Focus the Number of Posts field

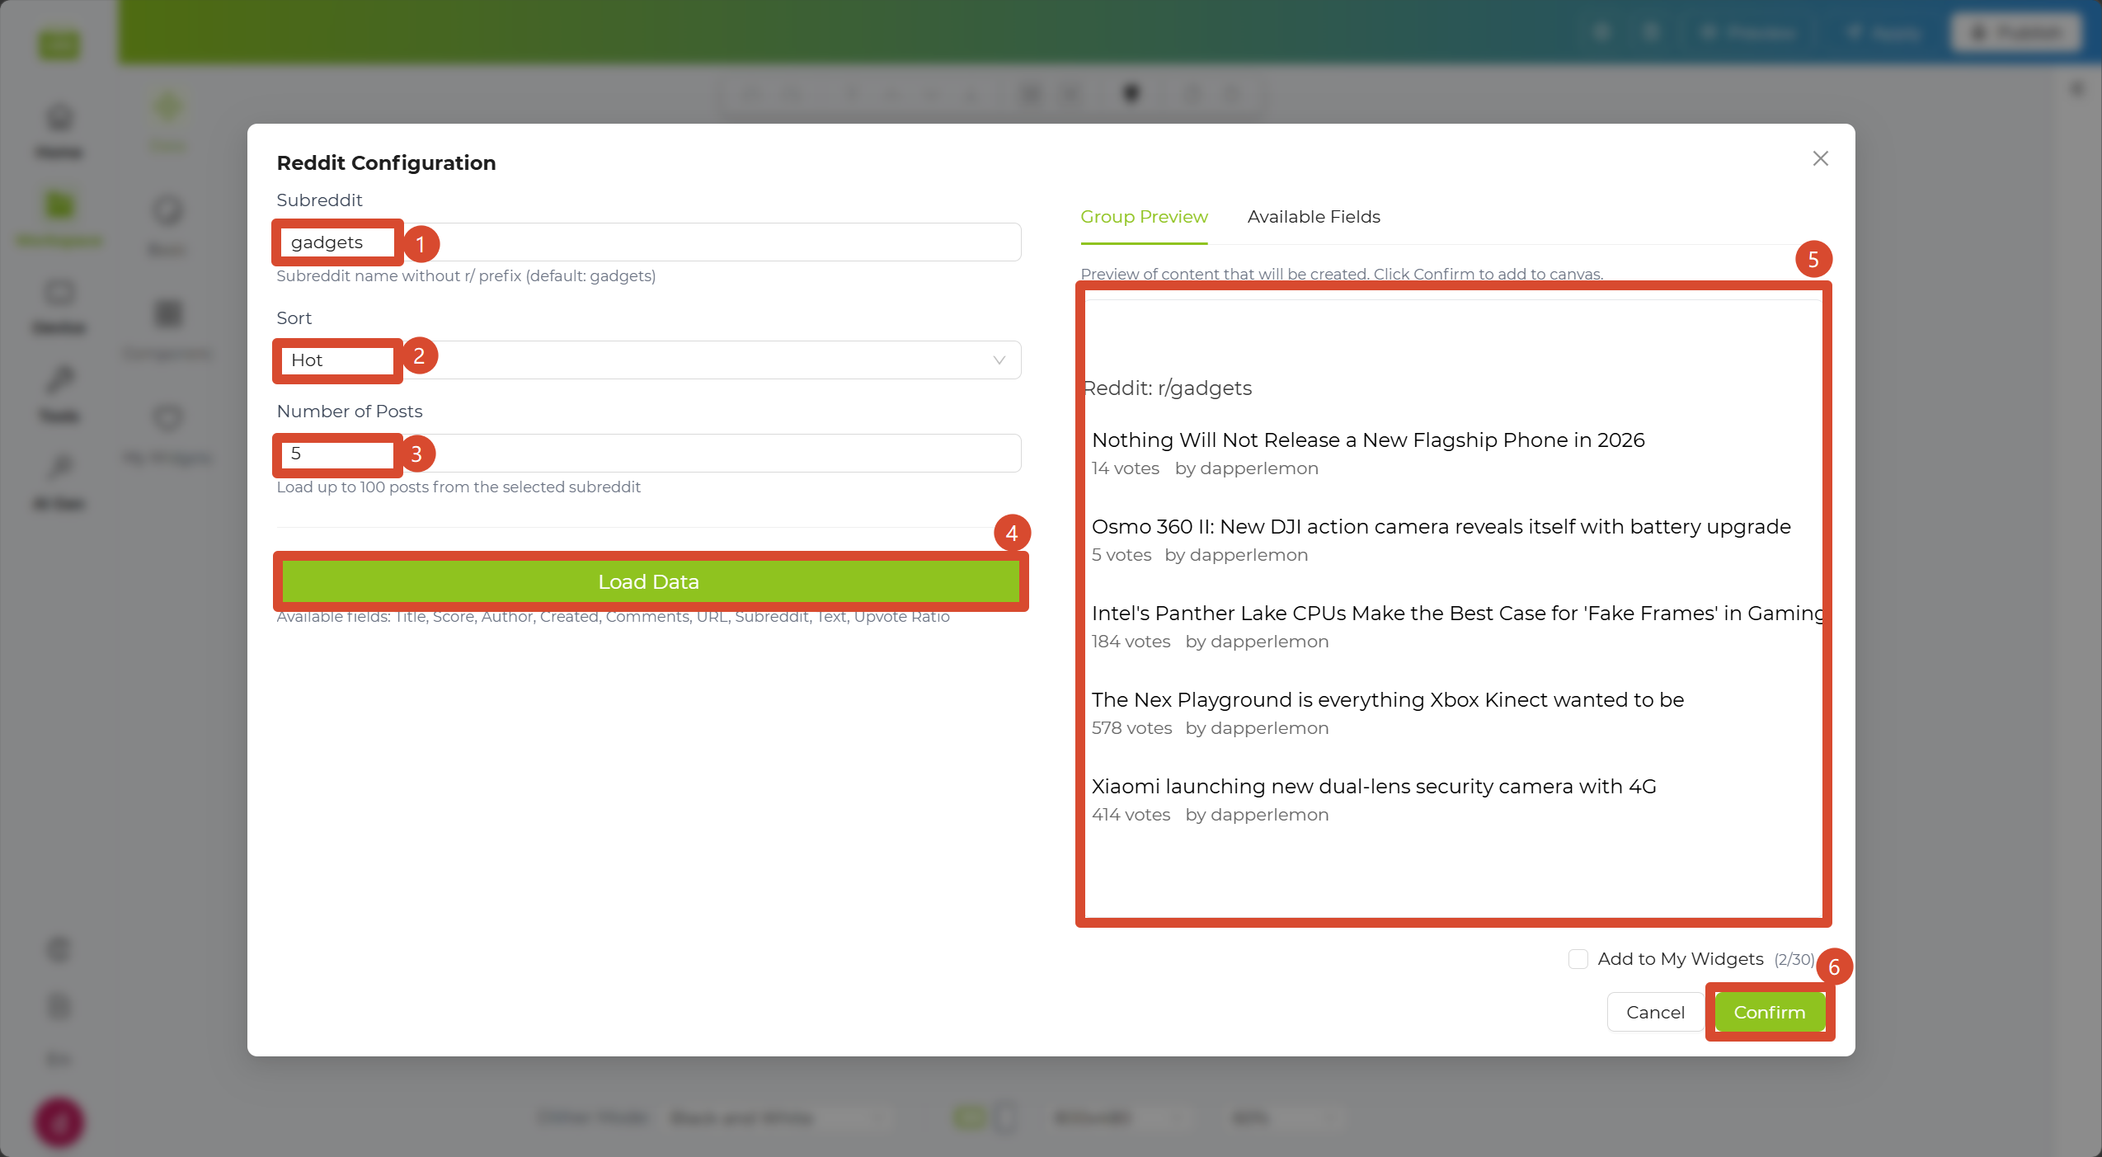click(649, 454)
